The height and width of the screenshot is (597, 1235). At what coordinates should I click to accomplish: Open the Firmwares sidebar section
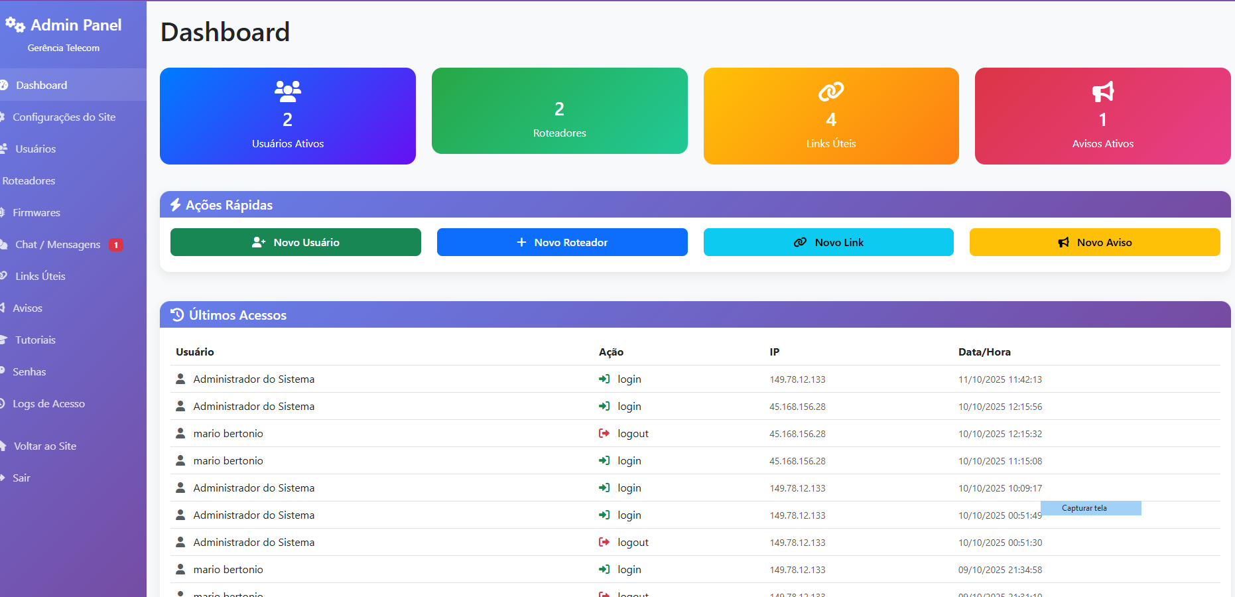pos(36,213)
